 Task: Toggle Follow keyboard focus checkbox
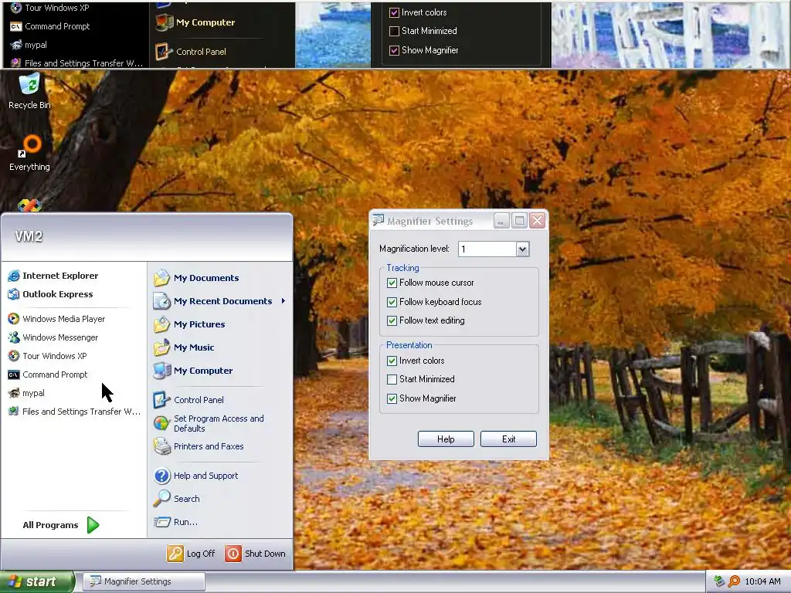tap(392, 302)
